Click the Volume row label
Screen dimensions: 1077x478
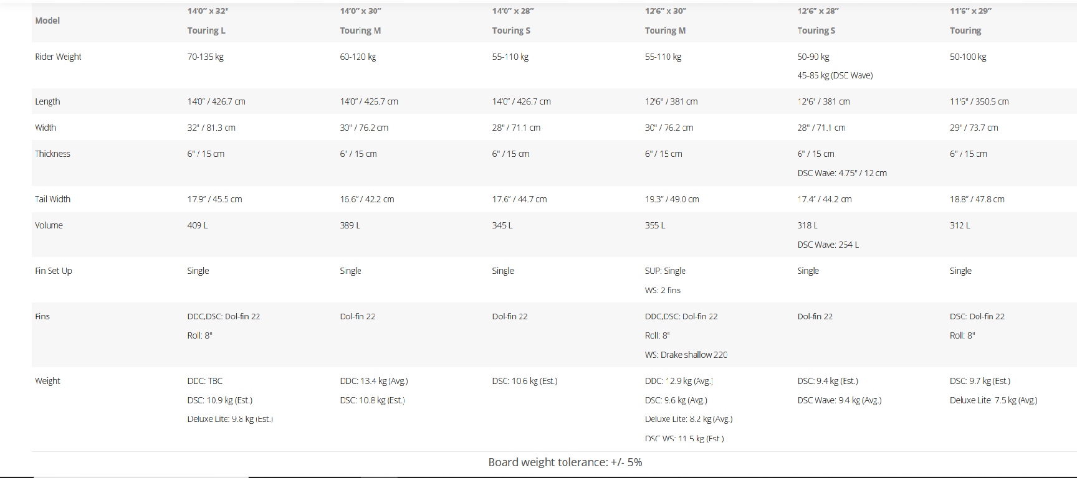click(x=49, y=225)
